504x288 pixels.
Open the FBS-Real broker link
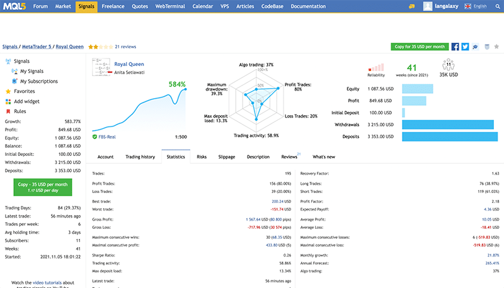[x=107, y=137]
